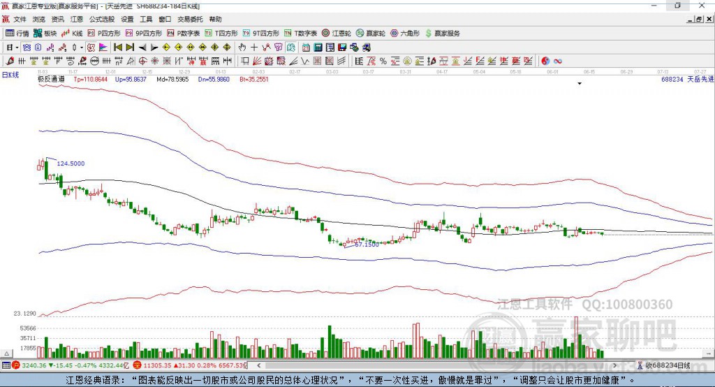Toggle the pink gradient triangle icon
The height and width of the screenshot is (387, 715).
103,48
